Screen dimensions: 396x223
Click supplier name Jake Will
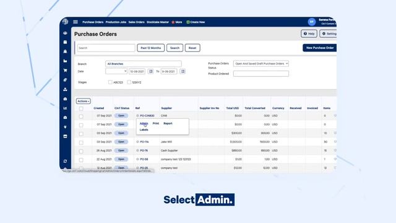[x=166, y=142]
